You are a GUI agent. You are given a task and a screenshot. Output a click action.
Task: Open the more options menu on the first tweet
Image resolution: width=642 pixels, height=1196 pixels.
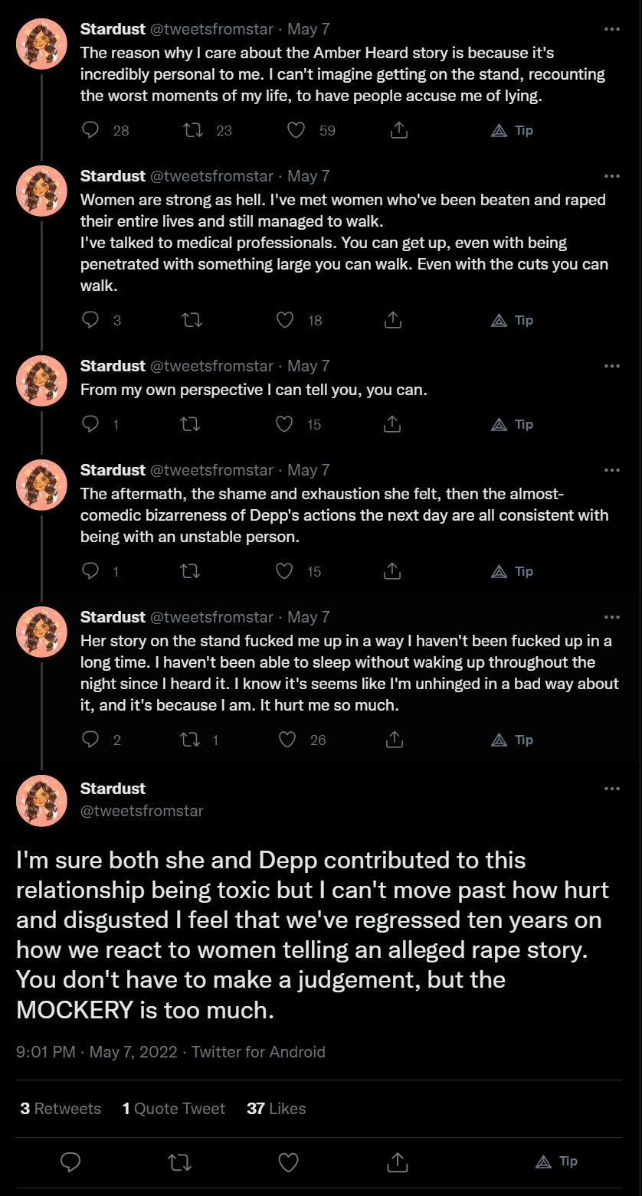[612, 29]
